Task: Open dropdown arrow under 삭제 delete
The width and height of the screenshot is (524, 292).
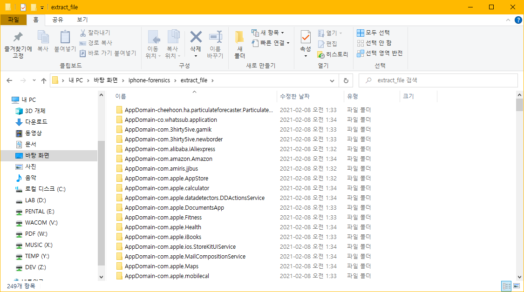Action: pyautogui.click(x=196, y=56)
